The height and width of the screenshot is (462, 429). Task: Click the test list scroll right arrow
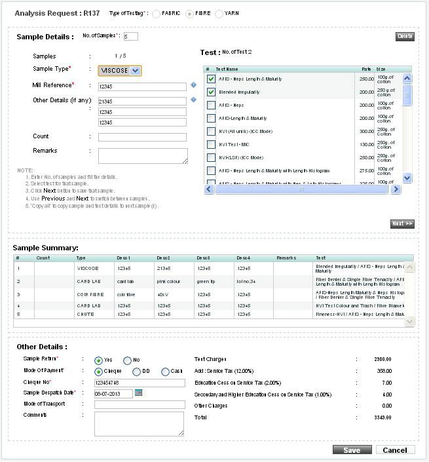(396, 189)
